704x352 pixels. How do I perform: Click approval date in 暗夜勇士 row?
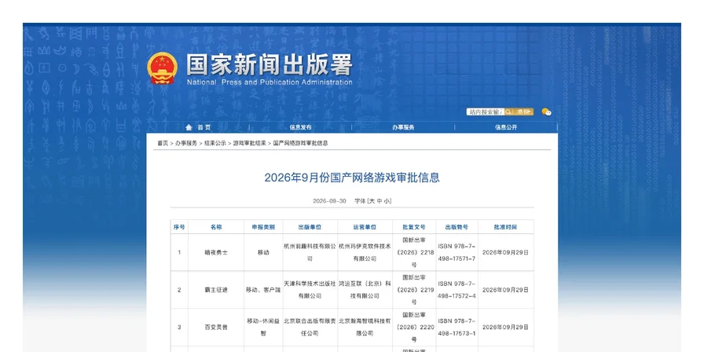click(x=505, y=253)
